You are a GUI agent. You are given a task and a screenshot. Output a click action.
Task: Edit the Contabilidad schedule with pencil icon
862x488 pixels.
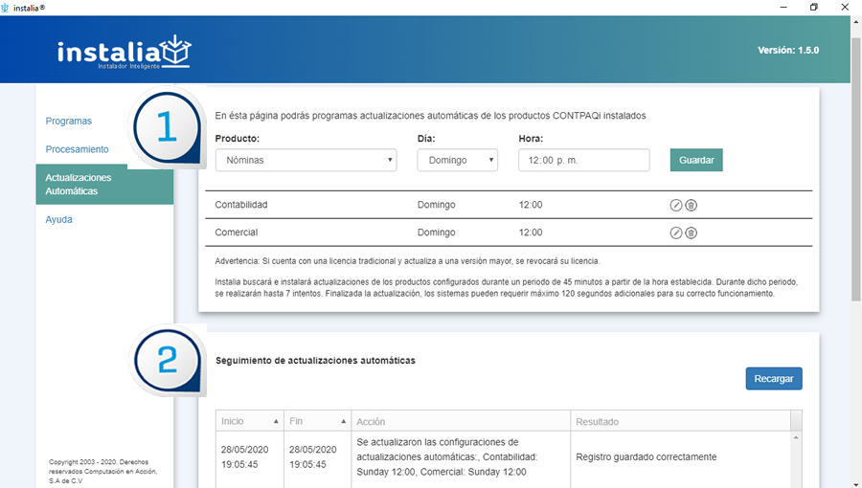coord(675,205)
